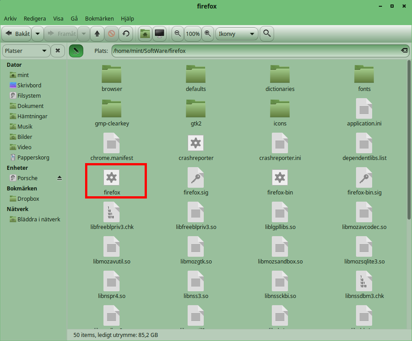Reload the current folder view
412x341 pixels.
point(126,34)
